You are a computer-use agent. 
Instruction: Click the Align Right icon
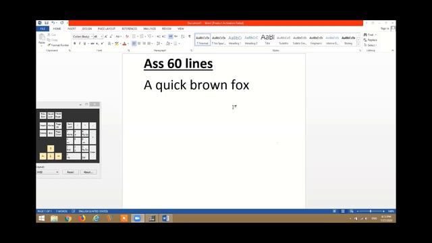(x=144, y=43)
